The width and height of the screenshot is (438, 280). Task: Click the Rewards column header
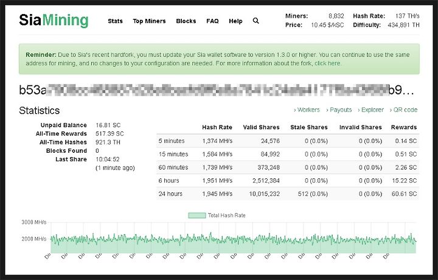404,127
